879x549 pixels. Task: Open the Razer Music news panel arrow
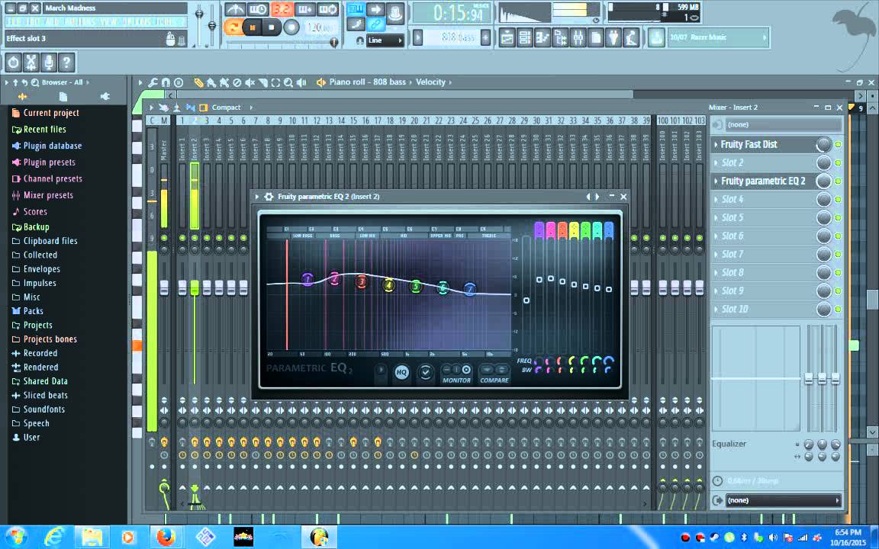tap(764, 37)
